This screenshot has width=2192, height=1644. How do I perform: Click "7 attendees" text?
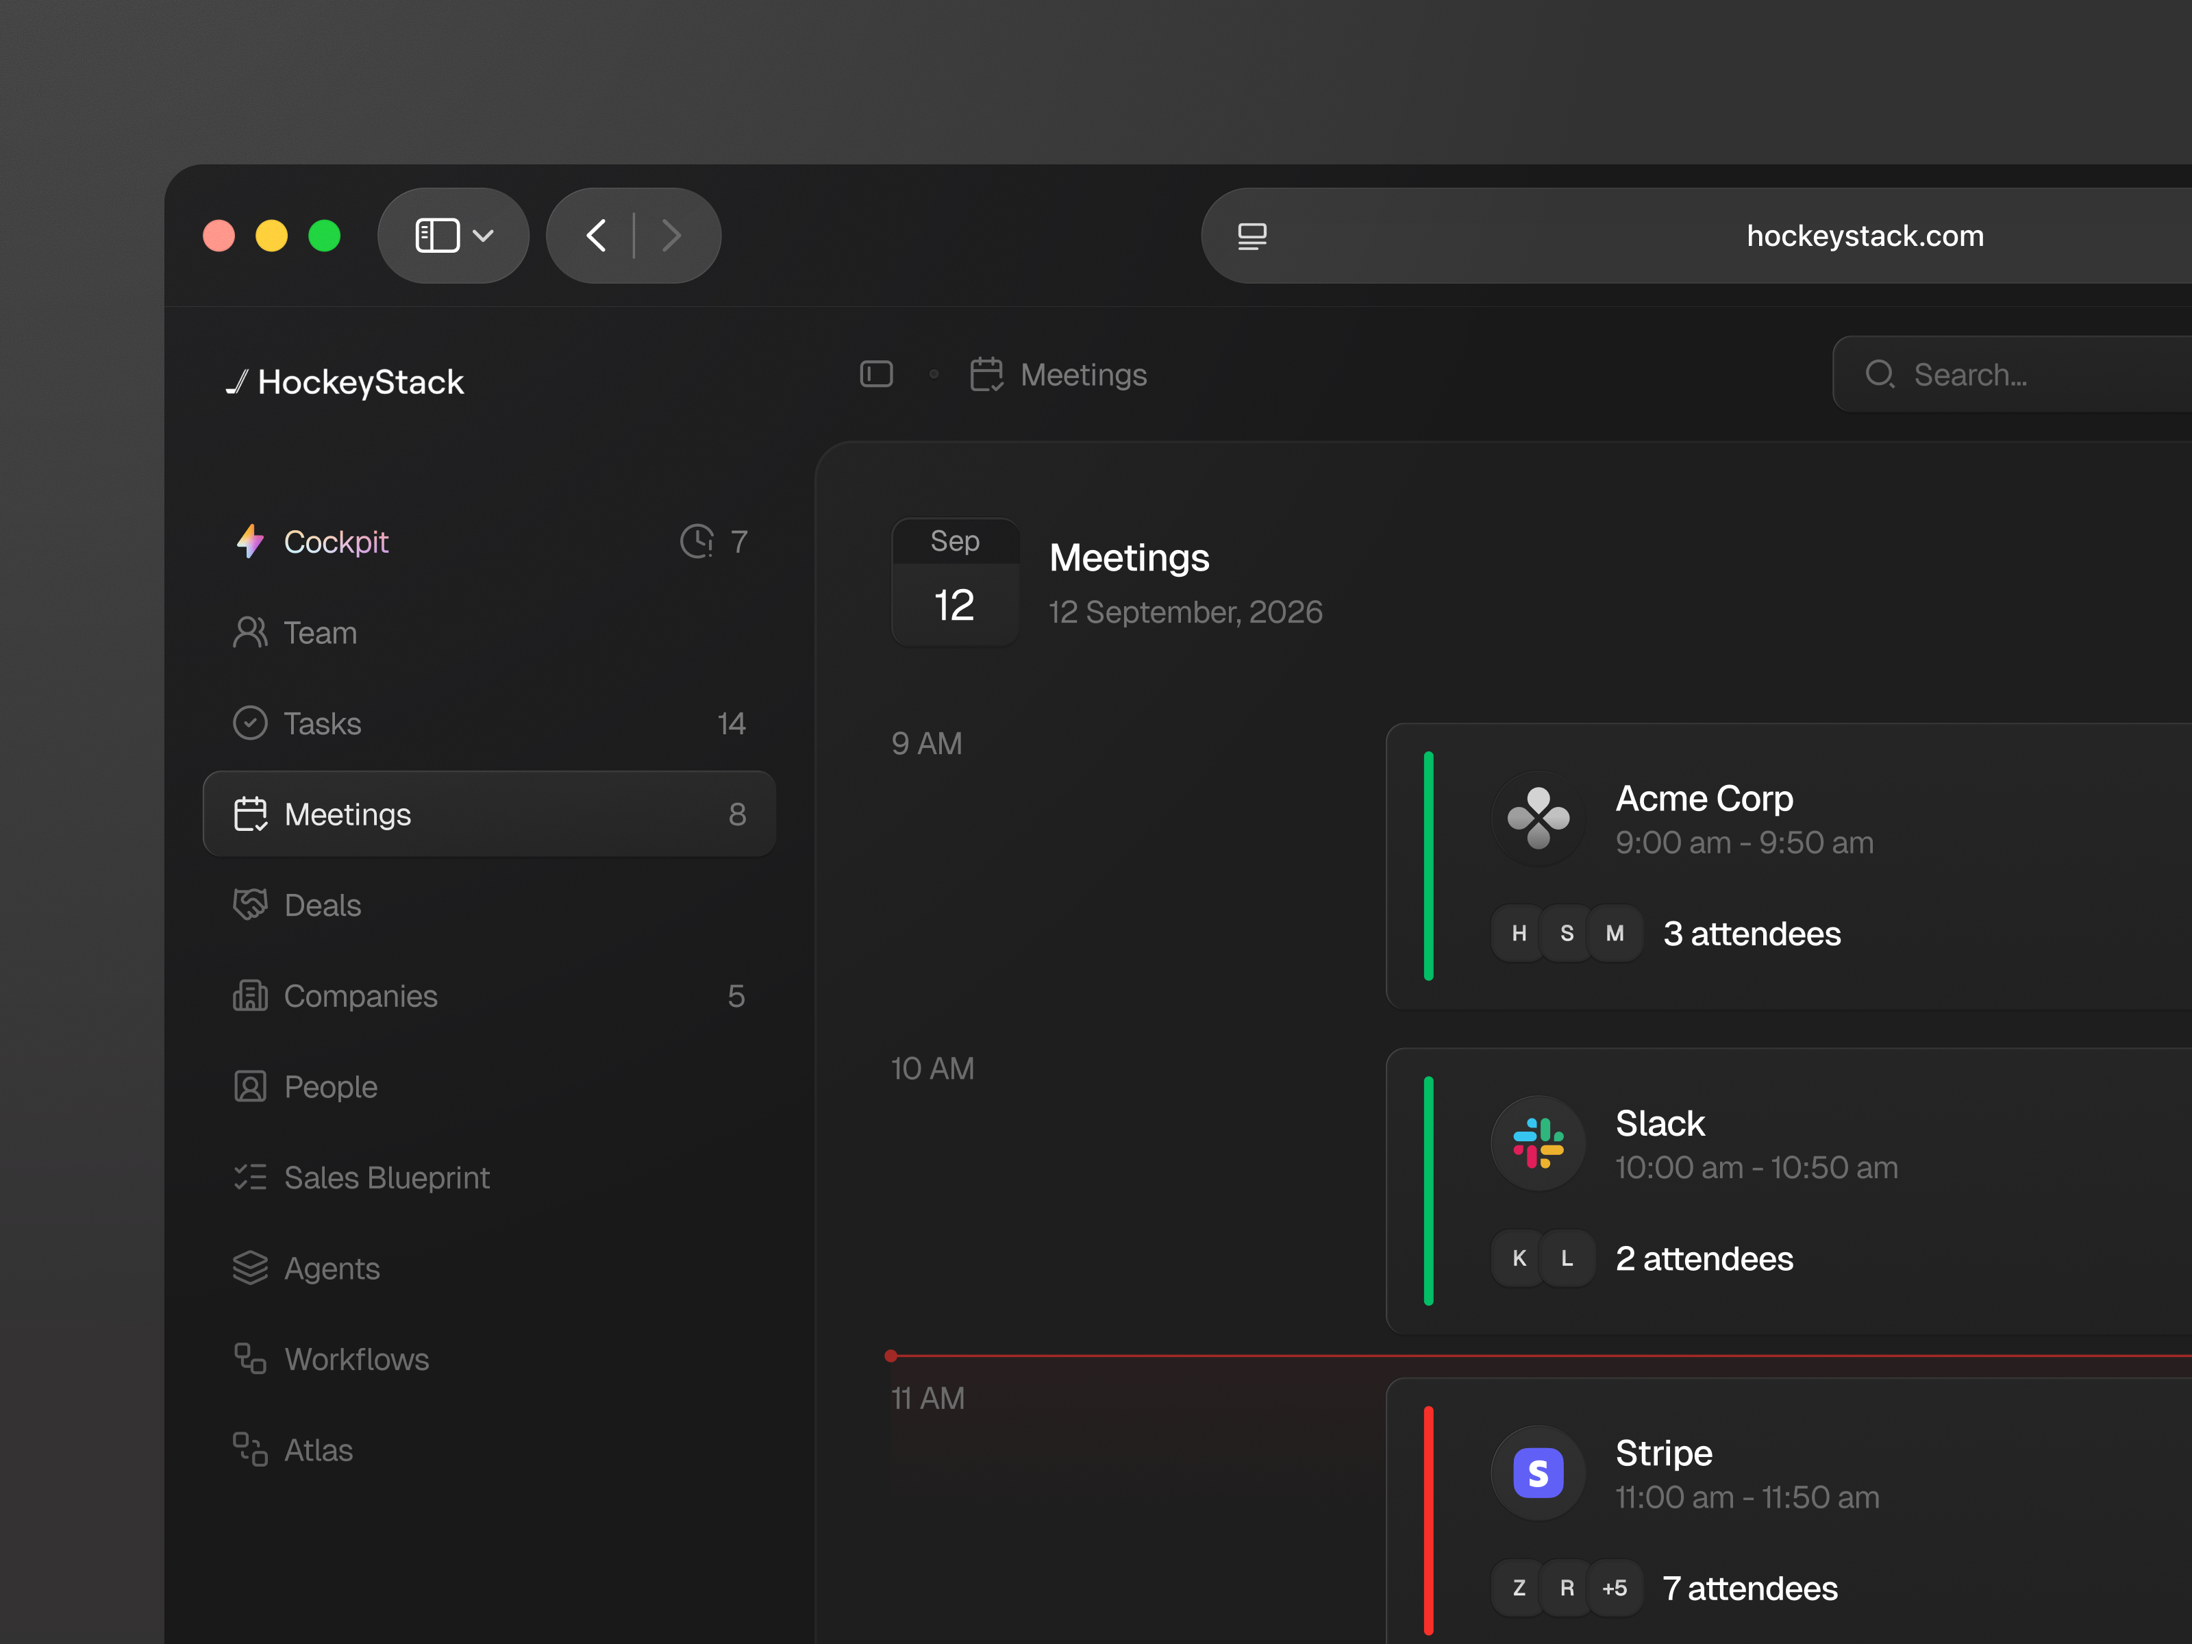[1750, 1589]
